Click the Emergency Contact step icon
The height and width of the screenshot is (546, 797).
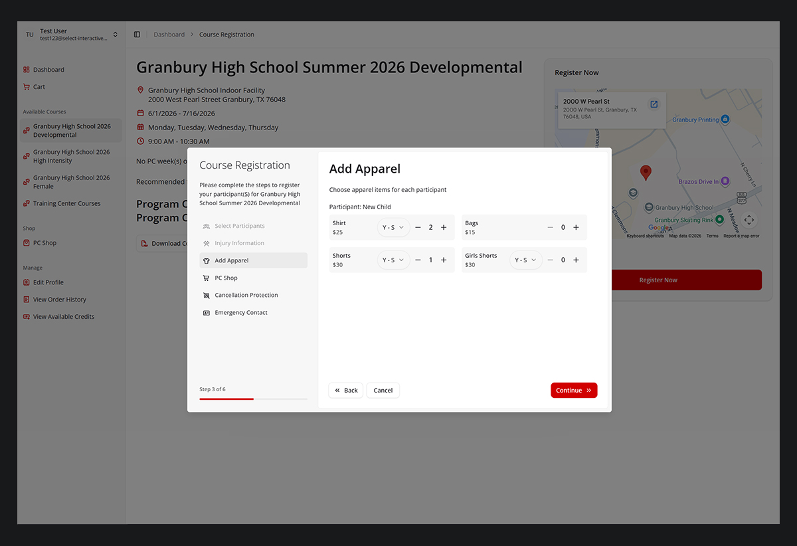click(206, 312)
